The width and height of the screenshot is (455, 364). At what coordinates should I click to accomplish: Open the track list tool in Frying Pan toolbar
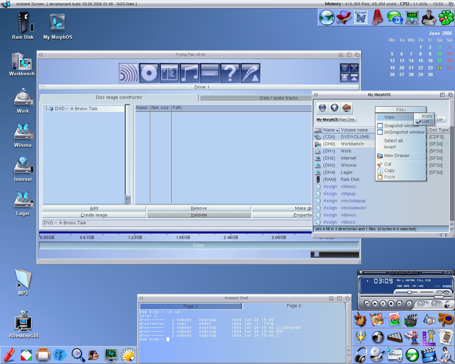click(x=169, y=73)
